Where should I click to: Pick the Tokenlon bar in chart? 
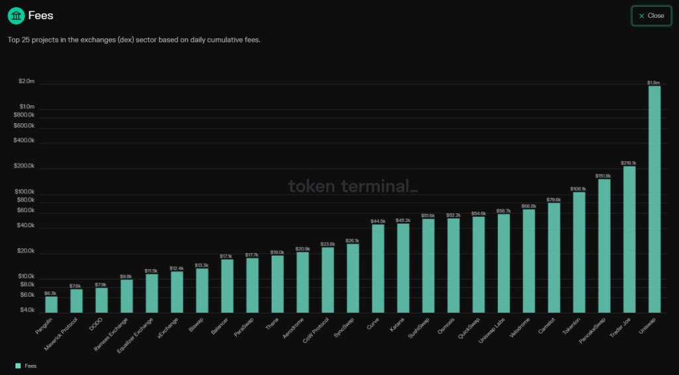point(579,252)
